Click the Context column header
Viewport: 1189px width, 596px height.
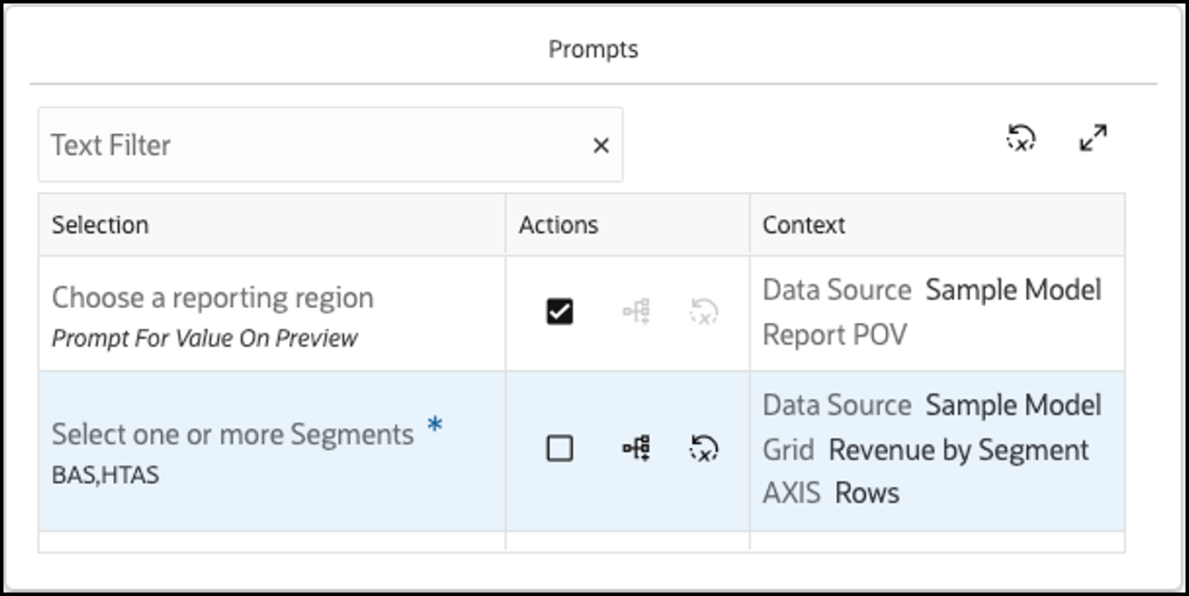804,225
